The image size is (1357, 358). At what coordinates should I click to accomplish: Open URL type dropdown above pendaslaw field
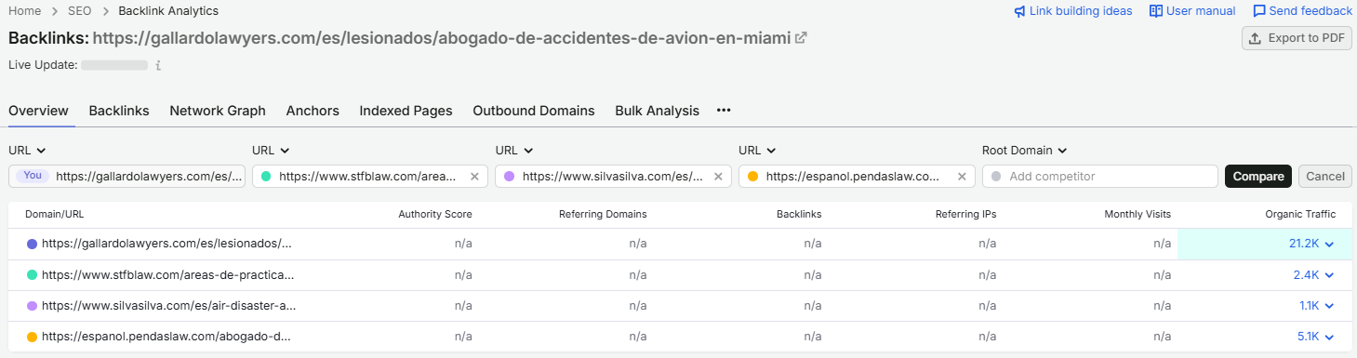pos(758,150)
